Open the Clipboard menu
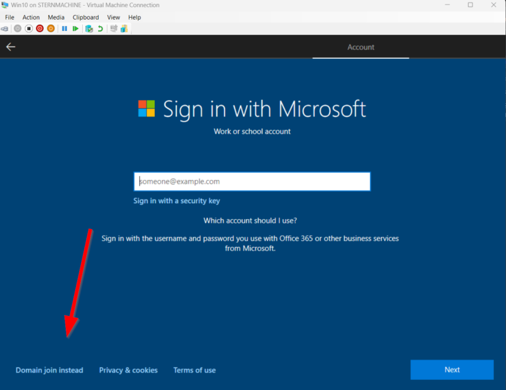Screen dimensions: 506x390 pyautogui.click(x=86, y=18)
